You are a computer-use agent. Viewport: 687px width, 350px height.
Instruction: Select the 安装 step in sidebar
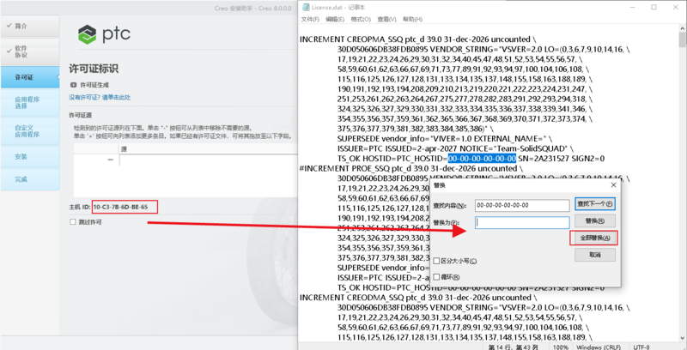pos(21,156)
